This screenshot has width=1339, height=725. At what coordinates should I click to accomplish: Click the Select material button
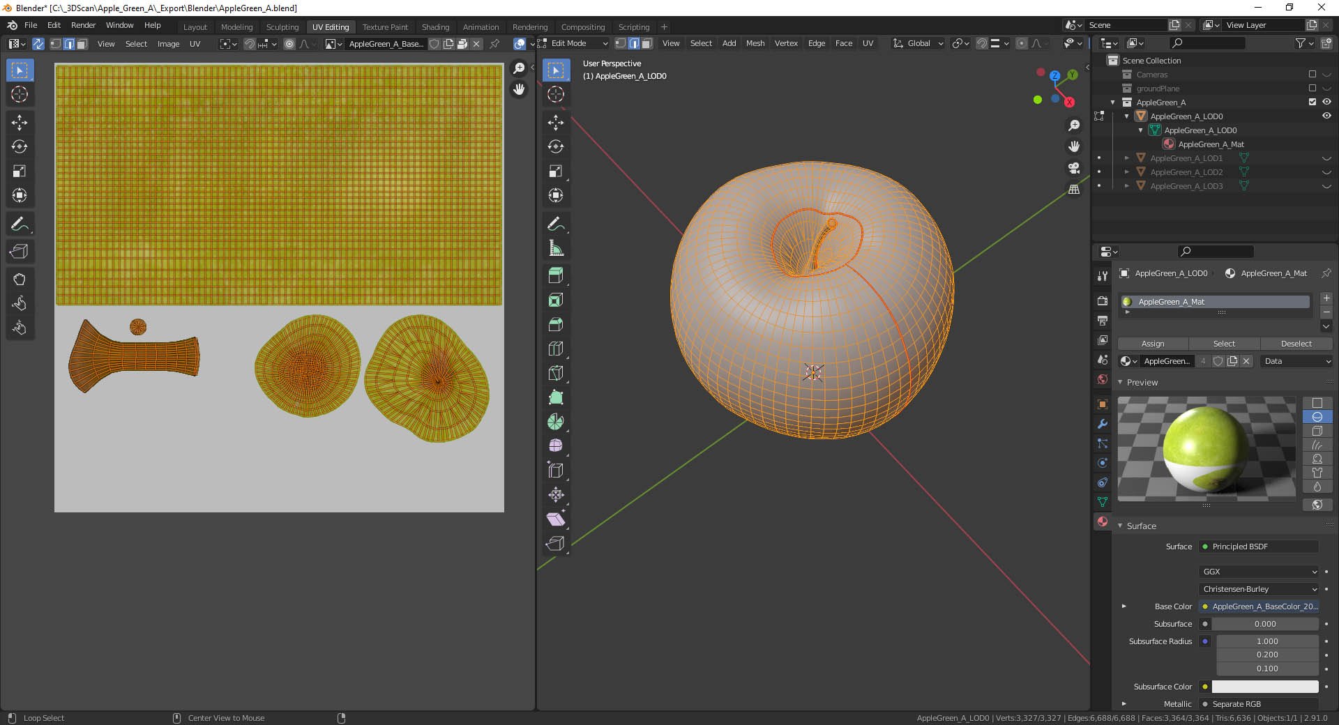(x=1224, y=344)
